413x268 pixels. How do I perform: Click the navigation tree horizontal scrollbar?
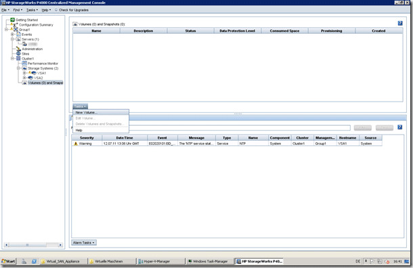(33, 245)
